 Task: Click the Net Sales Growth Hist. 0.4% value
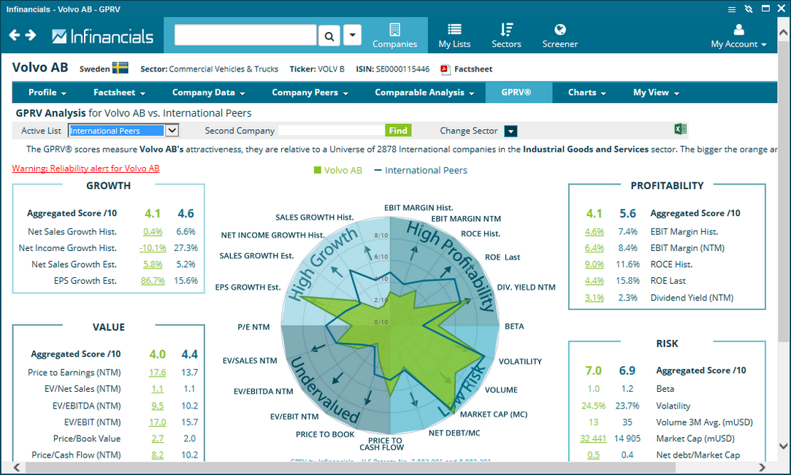[153, 232]
